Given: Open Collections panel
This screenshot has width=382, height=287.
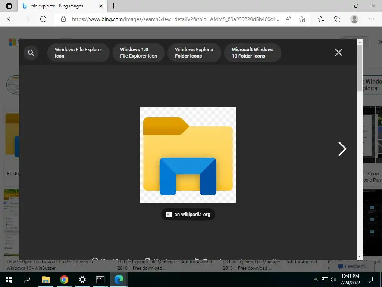Looking at the screenshot, I should (x=337, y=19).
